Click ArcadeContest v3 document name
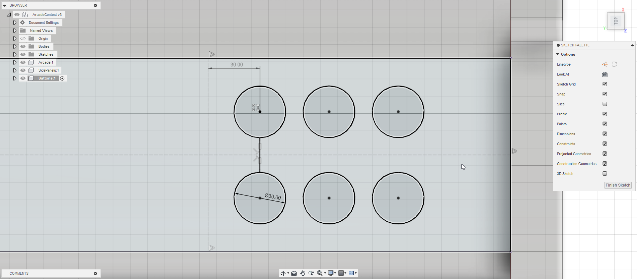The width and height of the screenshot is (637, 279). [x=47, y=15]
